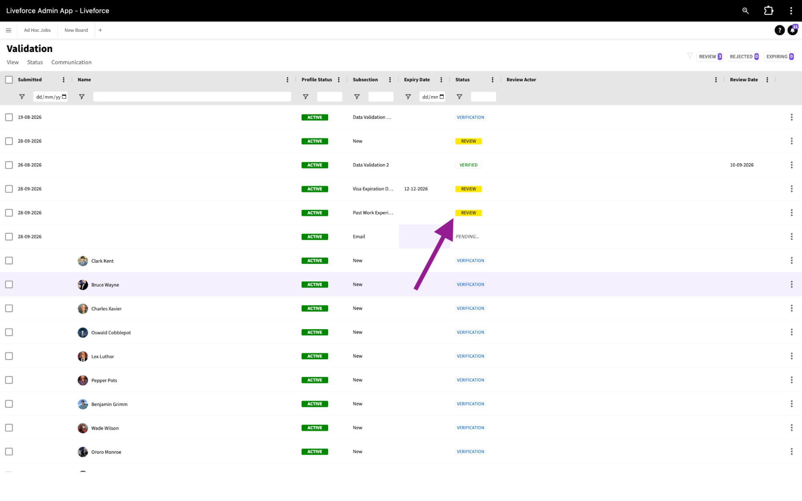This screenshot has width=802, height=501.
Task: Click the EXPIRING filter button
Action: (x=779, y=56)
